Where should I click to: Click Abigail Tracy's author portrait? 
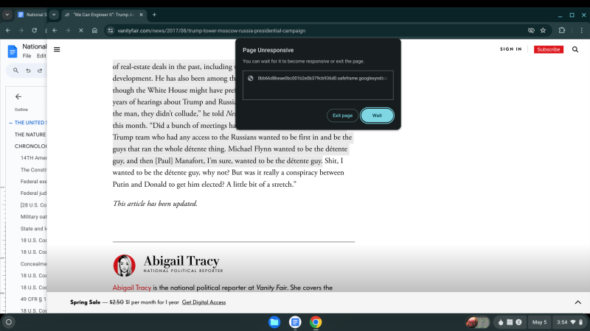pyautogui.click(x=124, y=266)
